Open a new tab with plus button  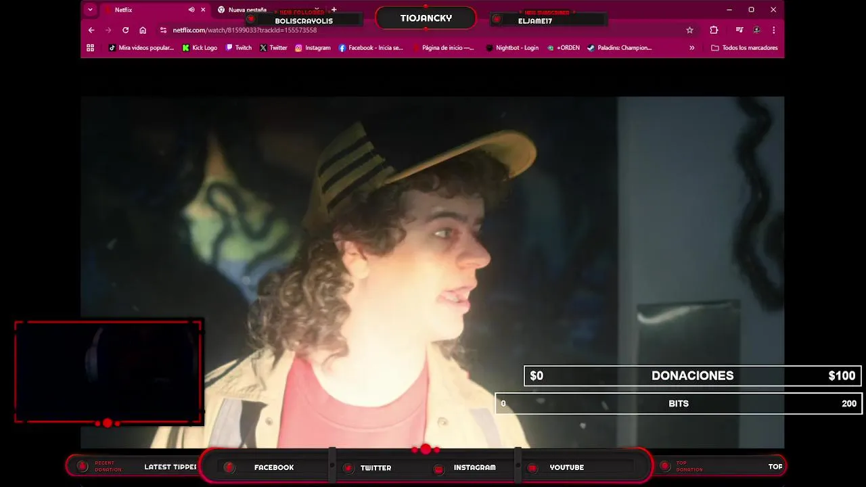[x=334, y=10]
